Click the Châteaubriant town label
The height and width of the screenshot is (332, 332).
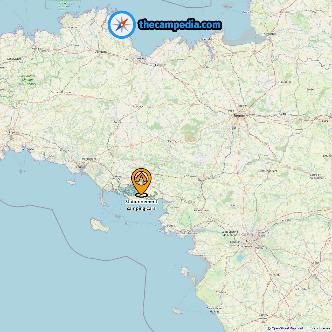click(268, 171)
